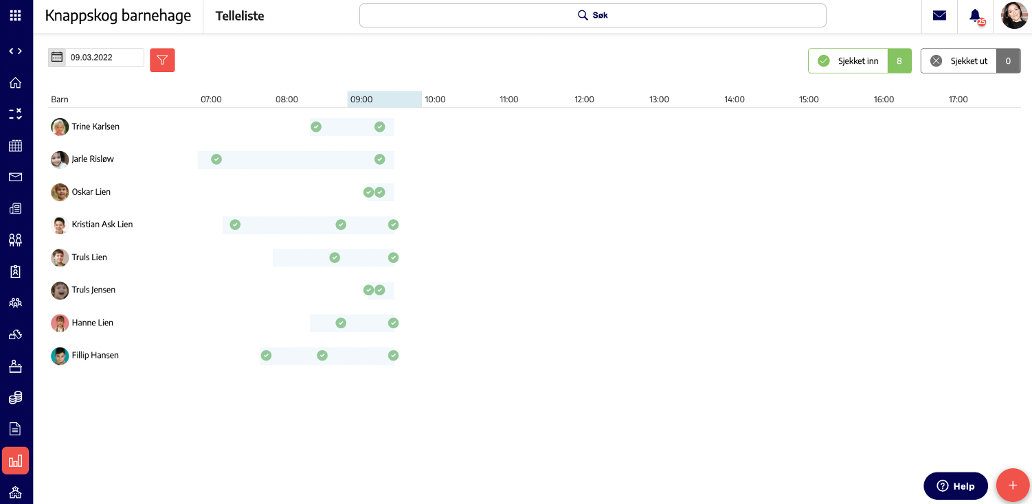Open notifications bell with badge
The image size is (1032, 504).
[976, 16]
